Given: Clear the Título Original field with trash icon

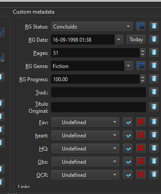Looking at the screenshot, I should coord(154,107).
